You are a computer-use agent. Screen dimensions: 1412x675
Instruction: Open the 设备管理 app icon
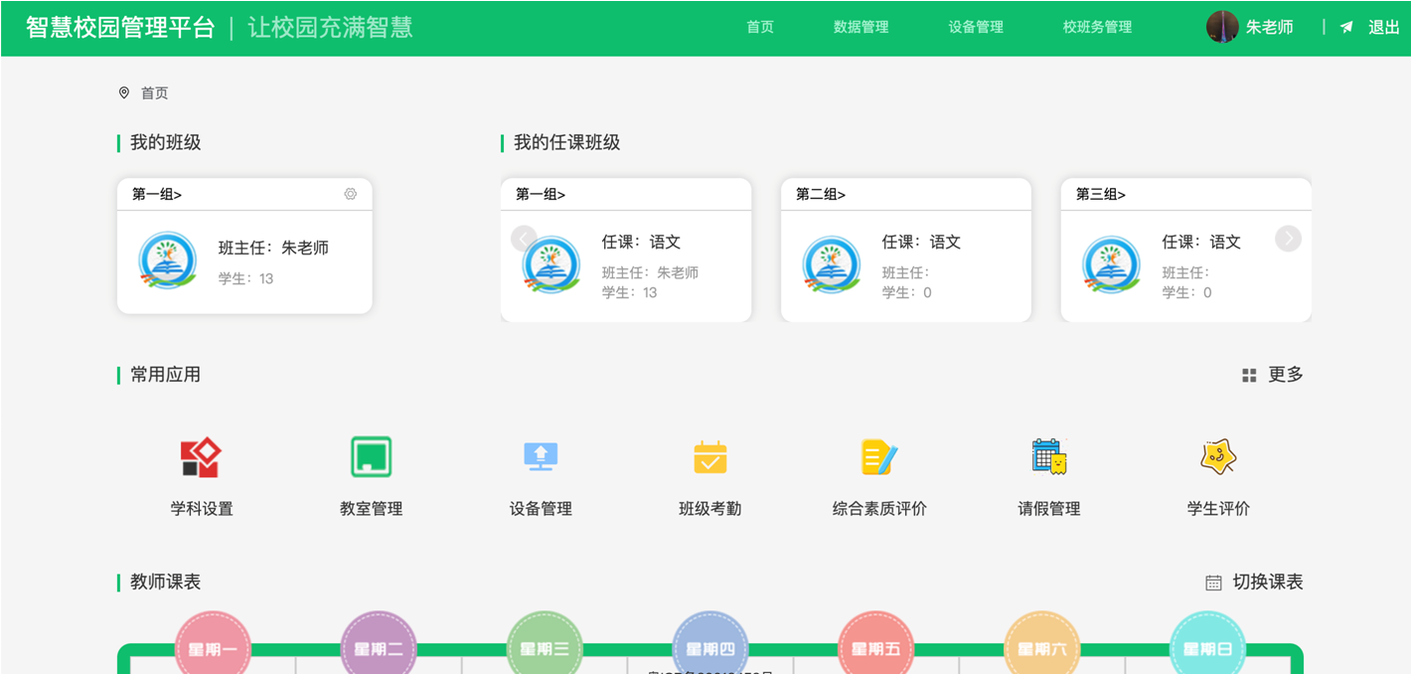click(539, 457)
